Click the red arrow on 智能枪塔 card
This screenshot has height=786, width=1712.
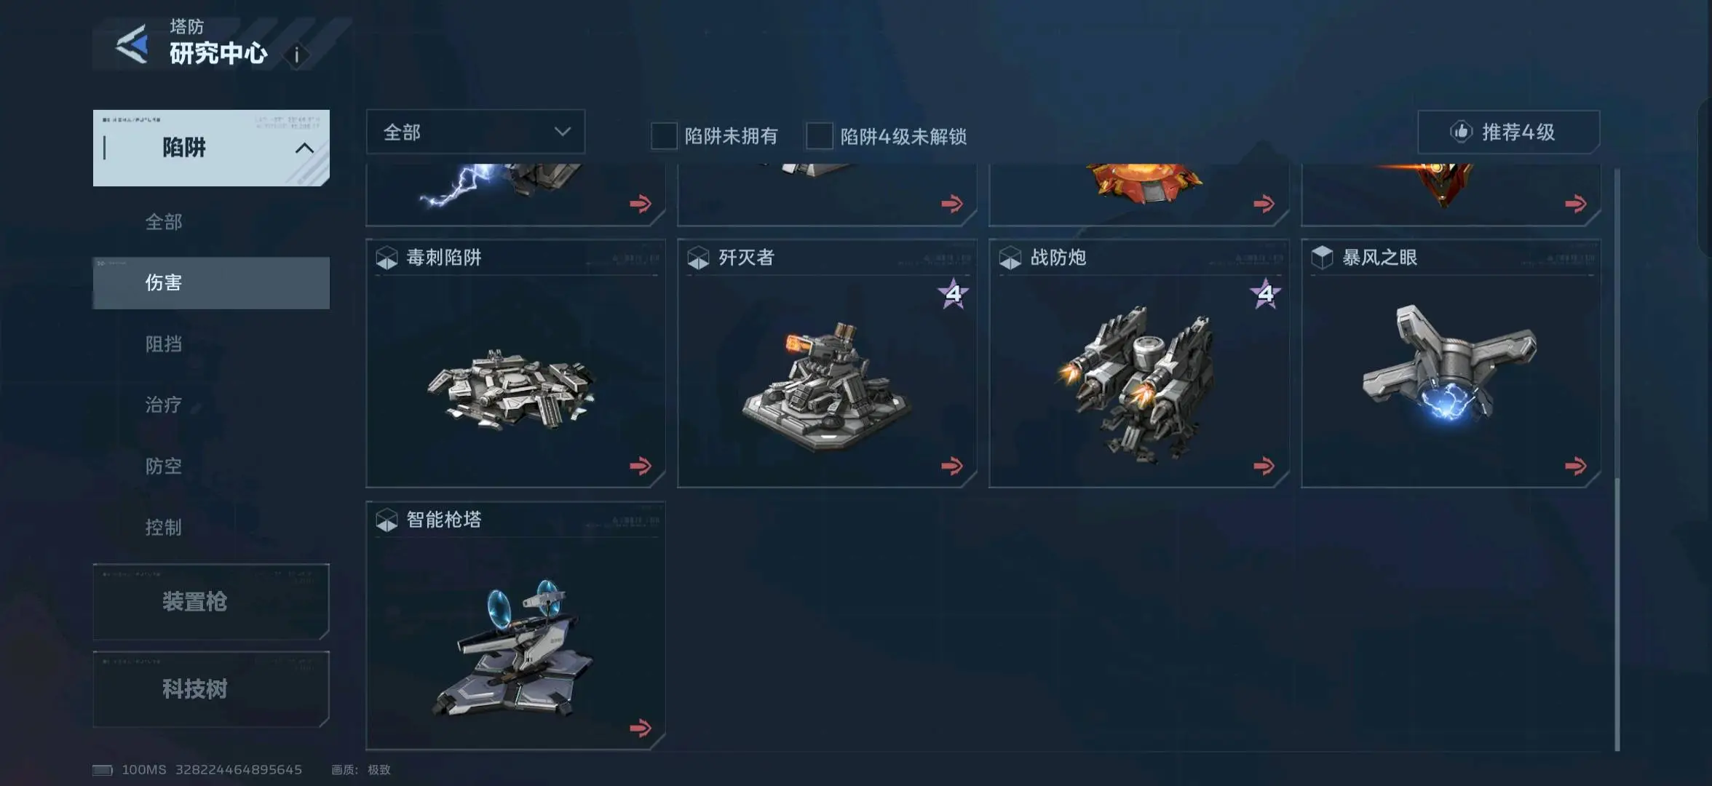click(641, 728)
